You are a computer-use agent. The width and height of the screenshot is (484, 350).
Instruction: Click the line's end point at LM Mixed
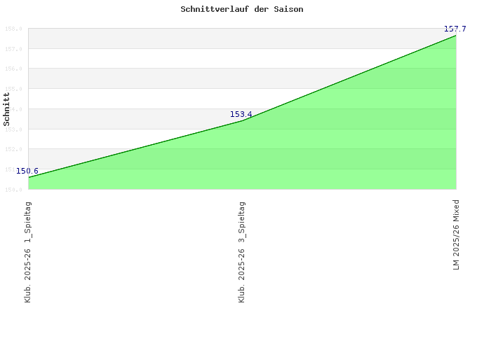[456, 35]
